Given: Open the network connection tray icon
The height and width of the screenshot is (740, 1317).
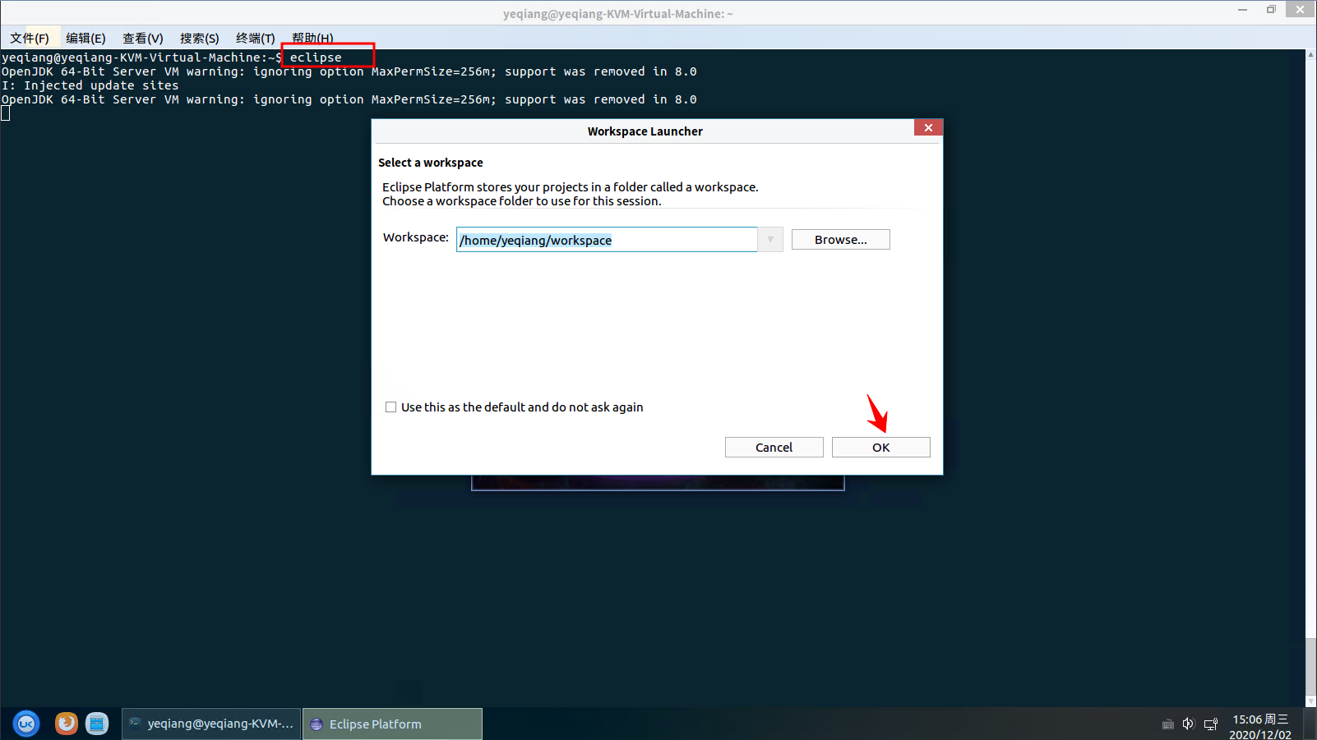Looking at the screenshot, I should pyautogui.click(x=1211, y=724).
